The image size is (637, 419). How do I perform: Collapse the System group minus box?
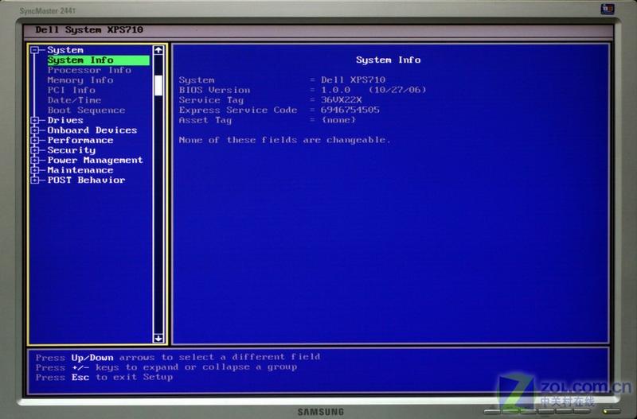[x=35, y=50]
